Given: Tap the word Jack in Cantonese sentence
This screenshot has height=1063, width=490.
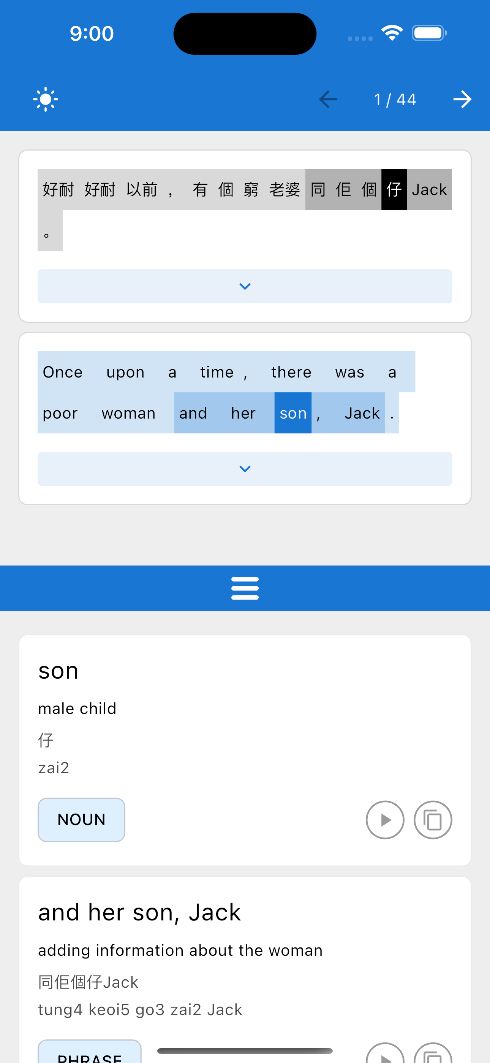Looking at the screenshot, I should 429,189.
